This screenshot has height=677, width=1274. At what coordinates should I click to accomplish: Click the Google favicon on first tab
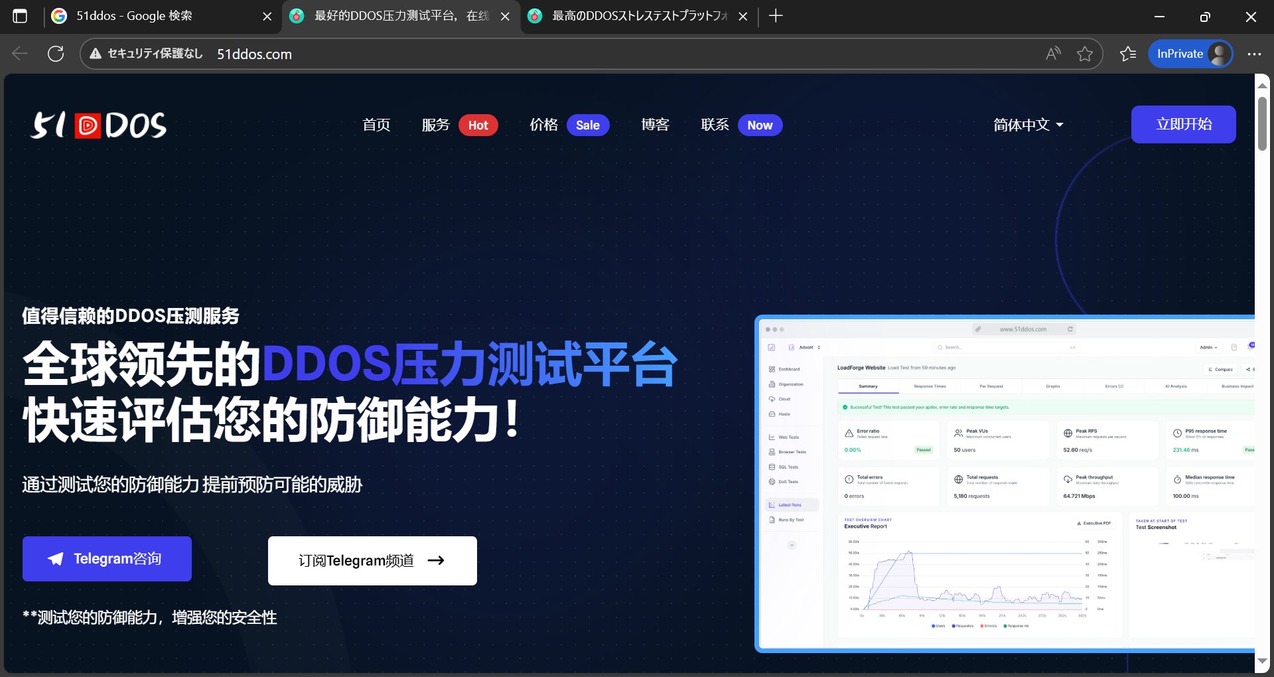tap(59, 16)
